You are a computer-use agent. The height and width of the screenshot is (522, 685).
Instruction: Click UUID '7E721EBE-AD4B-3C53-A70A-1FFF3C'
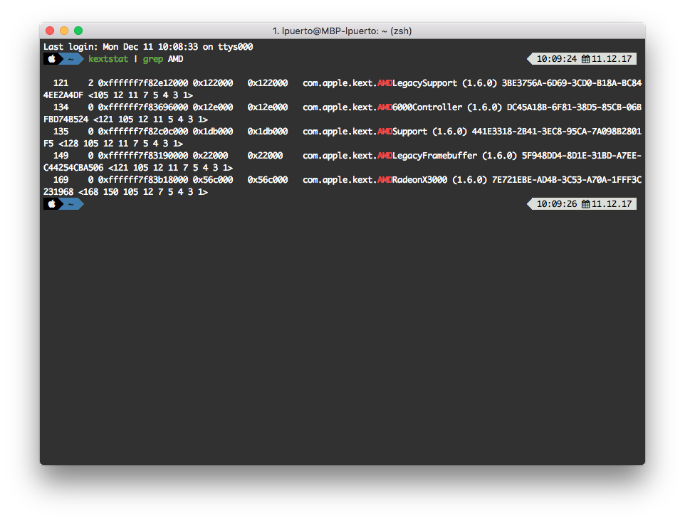click(567, 180)
